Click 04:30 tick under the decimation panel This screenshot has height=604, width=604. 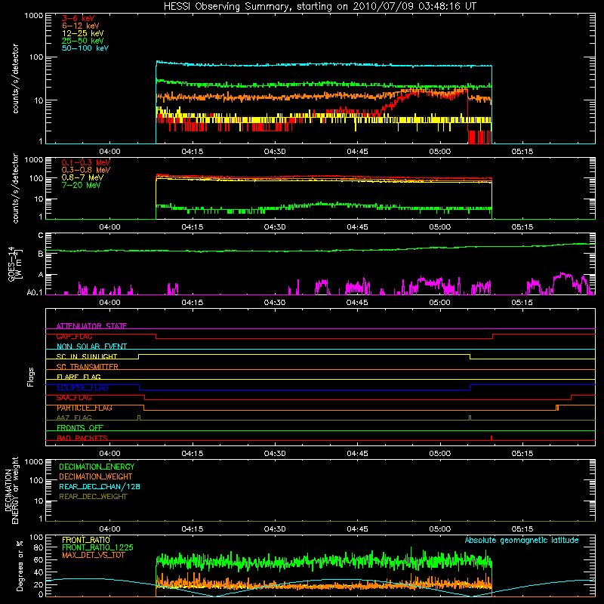click(x=275, y=529)
